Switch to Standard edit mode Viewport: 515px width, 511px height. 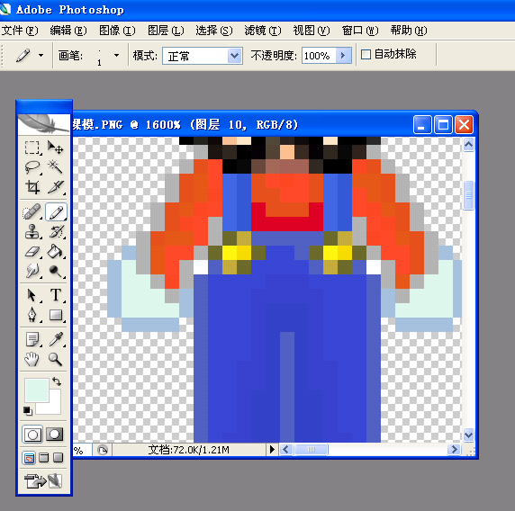pos(32,435)
